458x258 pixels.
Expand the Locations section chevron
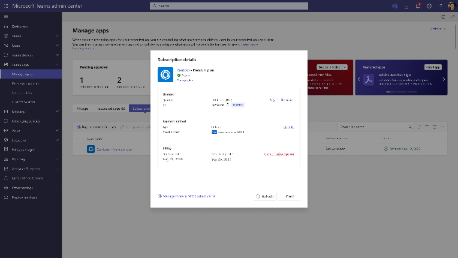(x=58, y=140)
